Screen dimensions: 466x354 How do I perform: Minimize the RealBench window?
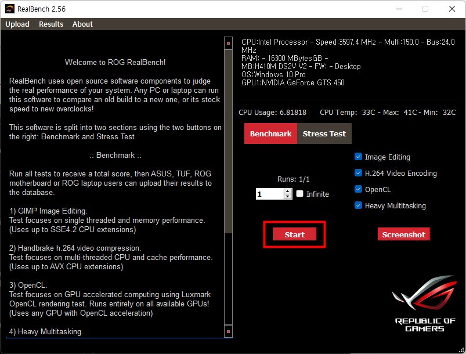point(399,9)
